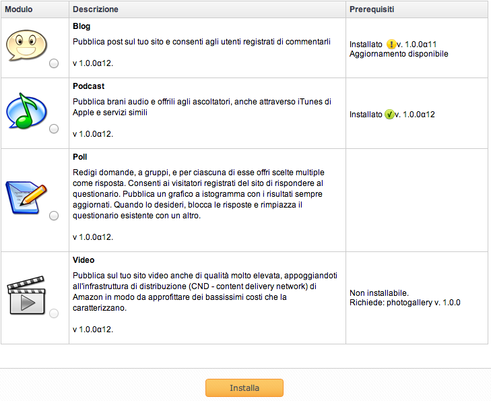Click the Video clapperboard icon
491x401 pixels.
coord(26,295)
